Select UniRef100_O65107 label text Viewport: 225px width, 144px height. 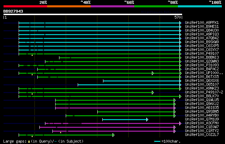pyautogui.click(x=202, y=85)
